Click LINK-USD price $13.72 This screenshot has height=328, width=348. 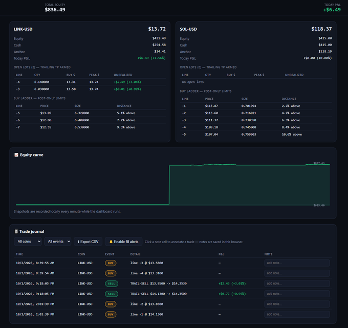point(157,29)
